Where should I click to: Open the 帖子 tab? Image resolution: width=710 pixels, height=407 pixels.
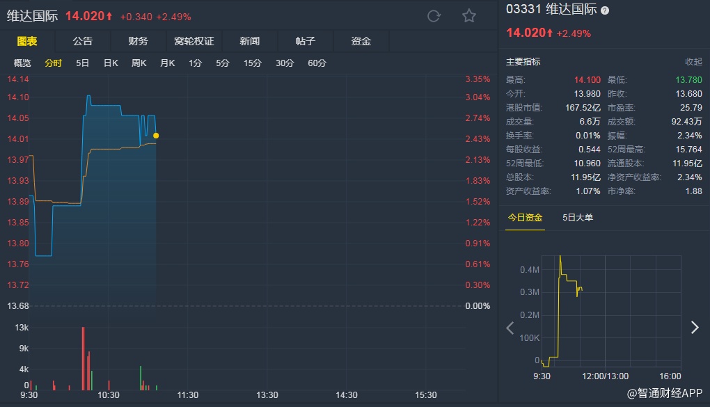point(306,41)
